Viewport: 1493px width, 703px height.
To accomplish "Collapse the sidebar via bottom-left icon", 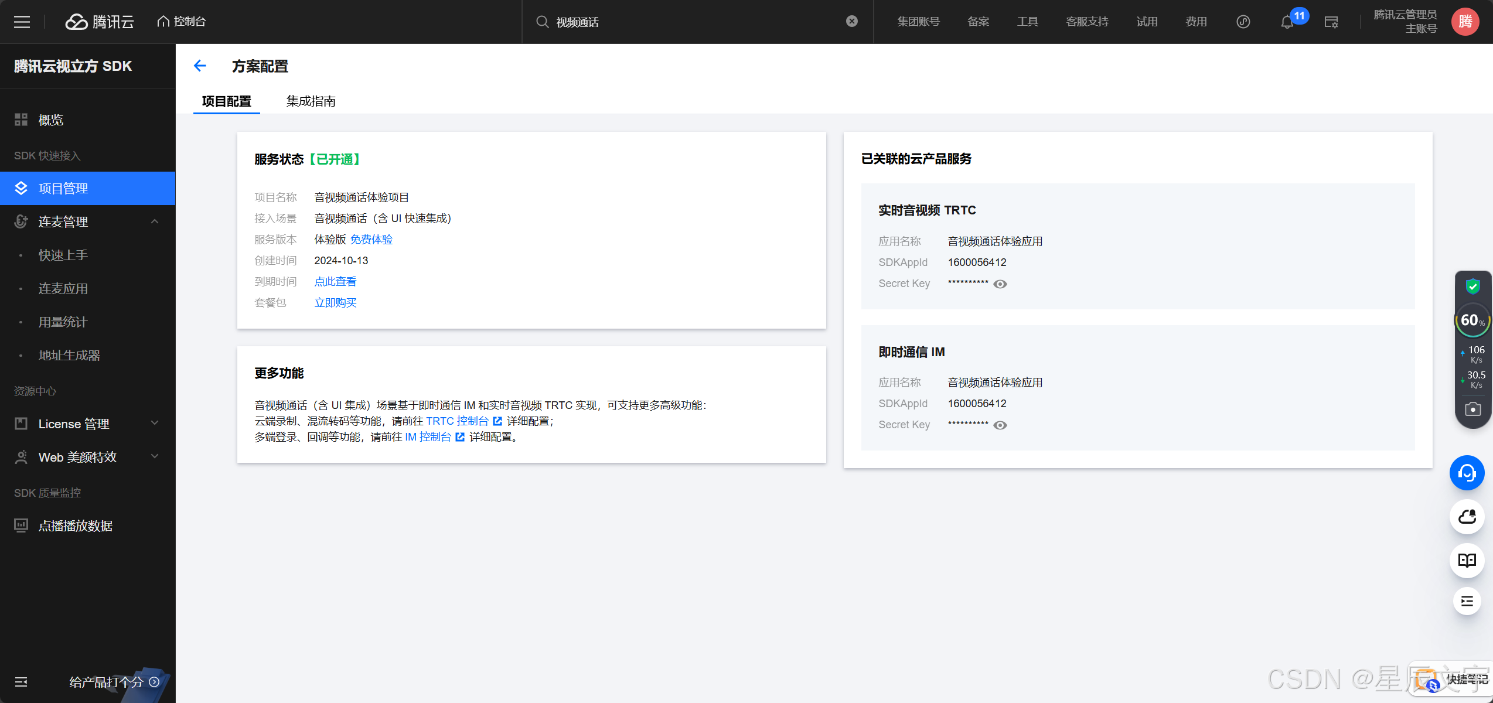I will [21, 681].
